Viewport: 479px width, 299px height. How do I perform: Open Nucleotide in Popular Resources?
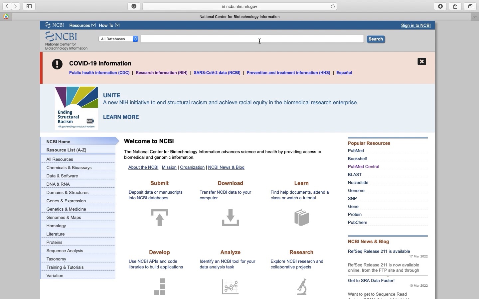(x=358, y=182)
